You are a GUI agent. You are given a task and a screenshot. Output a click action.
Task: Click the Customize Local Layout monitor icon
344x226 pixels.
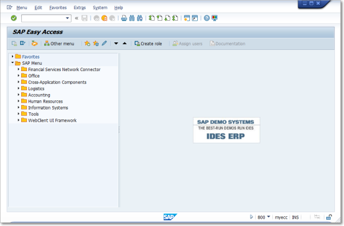pyautogui.click(x=214, y=18)
